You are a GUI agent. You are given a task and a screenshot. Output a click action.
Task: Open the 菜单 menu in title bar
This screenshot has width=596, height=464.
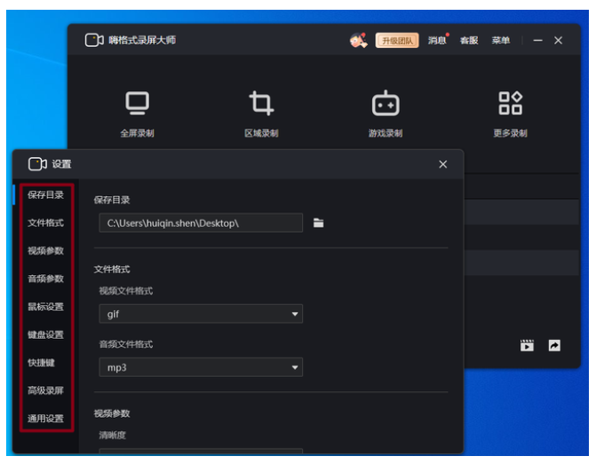501,41
